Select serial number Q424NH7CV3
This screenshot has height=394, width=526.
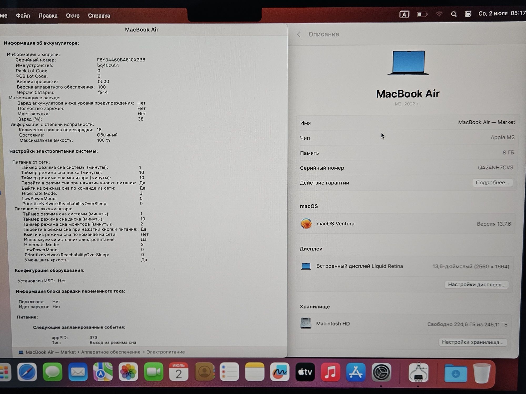495,168
